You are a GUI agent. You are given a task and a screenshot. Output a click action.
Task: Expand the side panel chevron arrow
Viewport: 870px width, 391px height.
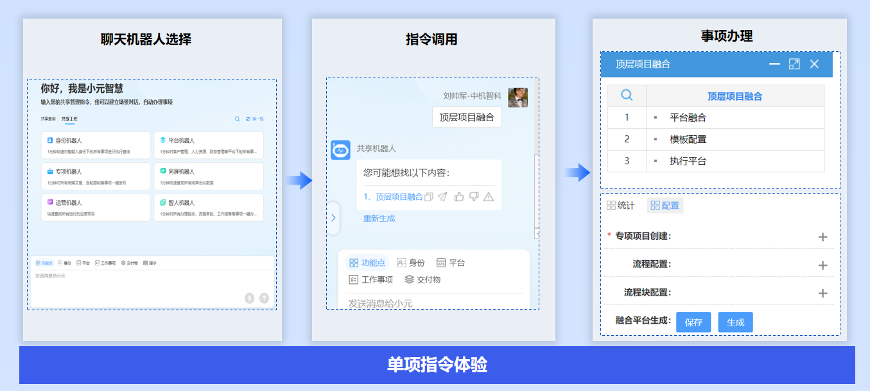pos(333,218)
